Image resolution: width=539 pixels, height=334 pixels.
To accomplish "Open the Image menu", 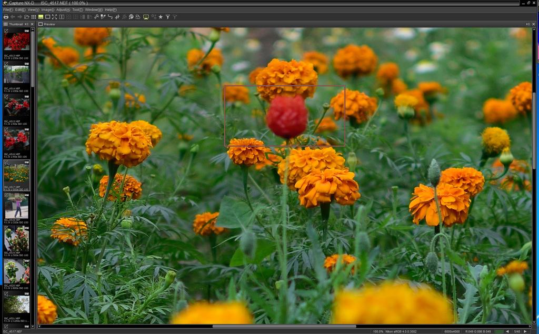I will pyautogui.click(x=47, y=9).
